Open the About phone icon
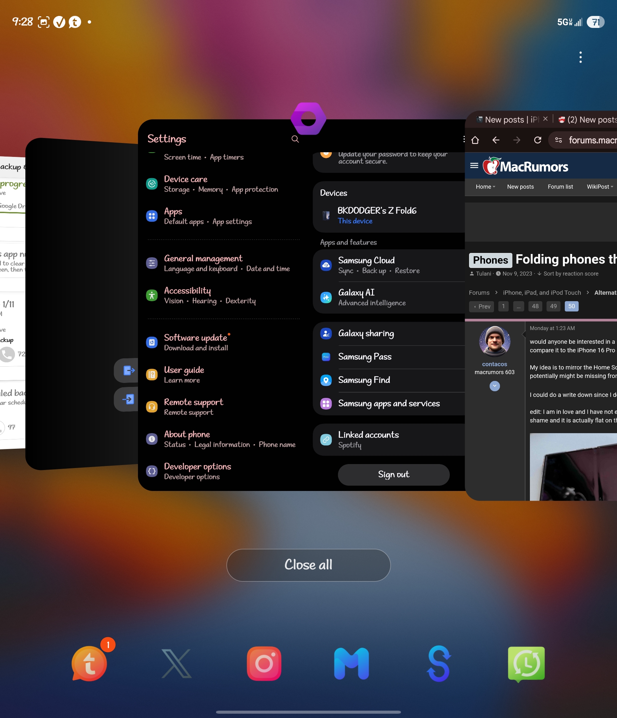 (x=152, y=439)
